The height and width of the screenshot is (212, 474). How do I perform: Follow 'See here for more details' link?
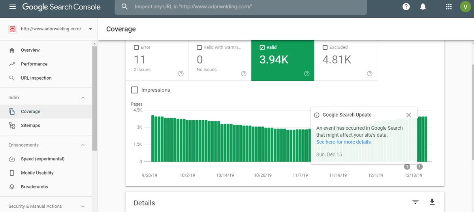pos(343,142)
